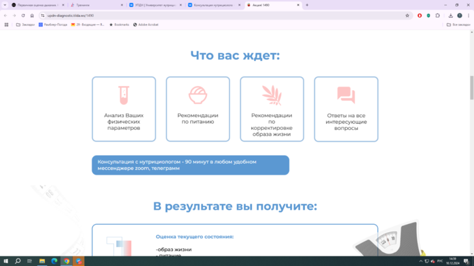Viewport: 474px width, 266px height.
Task: Click the Оценка текущего состояния heading
Action: pos(195,237)
